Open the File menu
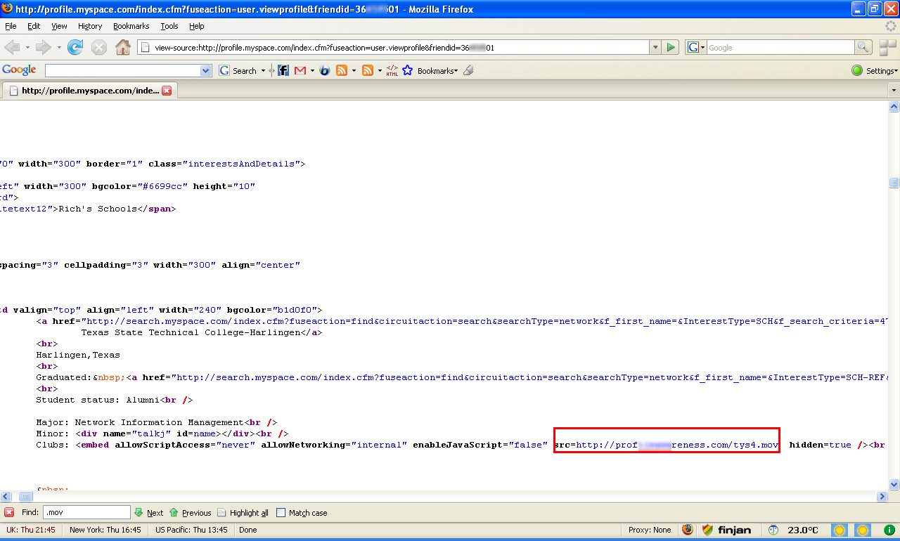 [x=11, y=26]
